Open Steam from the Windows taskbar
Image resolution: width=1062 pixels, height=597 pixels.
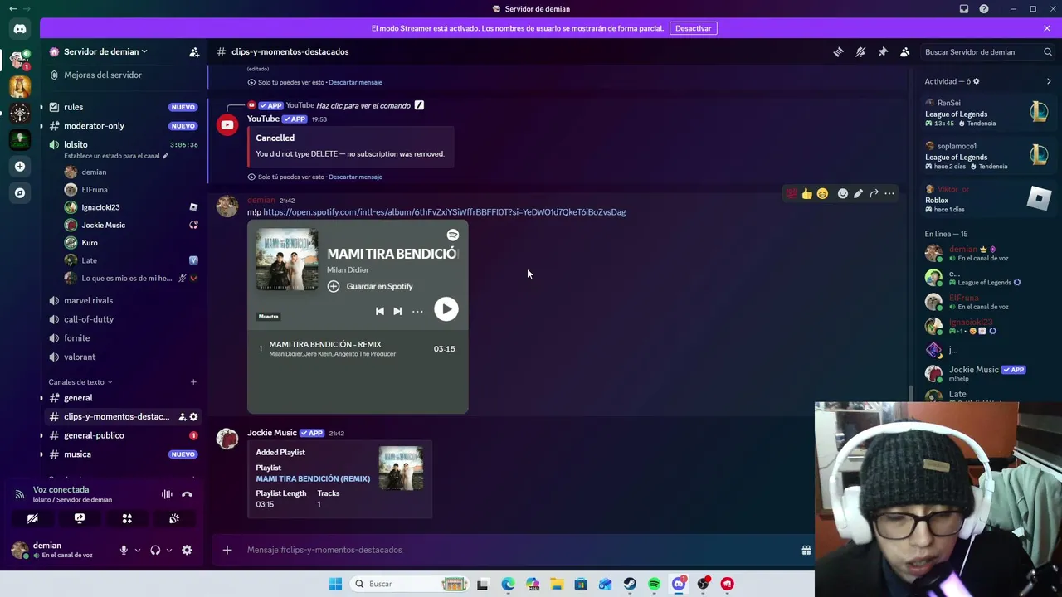[x=630, y=584]
